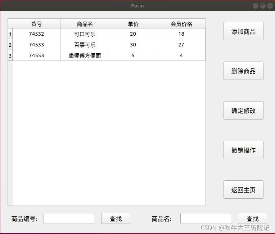Click the 删除商品 button

[243, 71]
